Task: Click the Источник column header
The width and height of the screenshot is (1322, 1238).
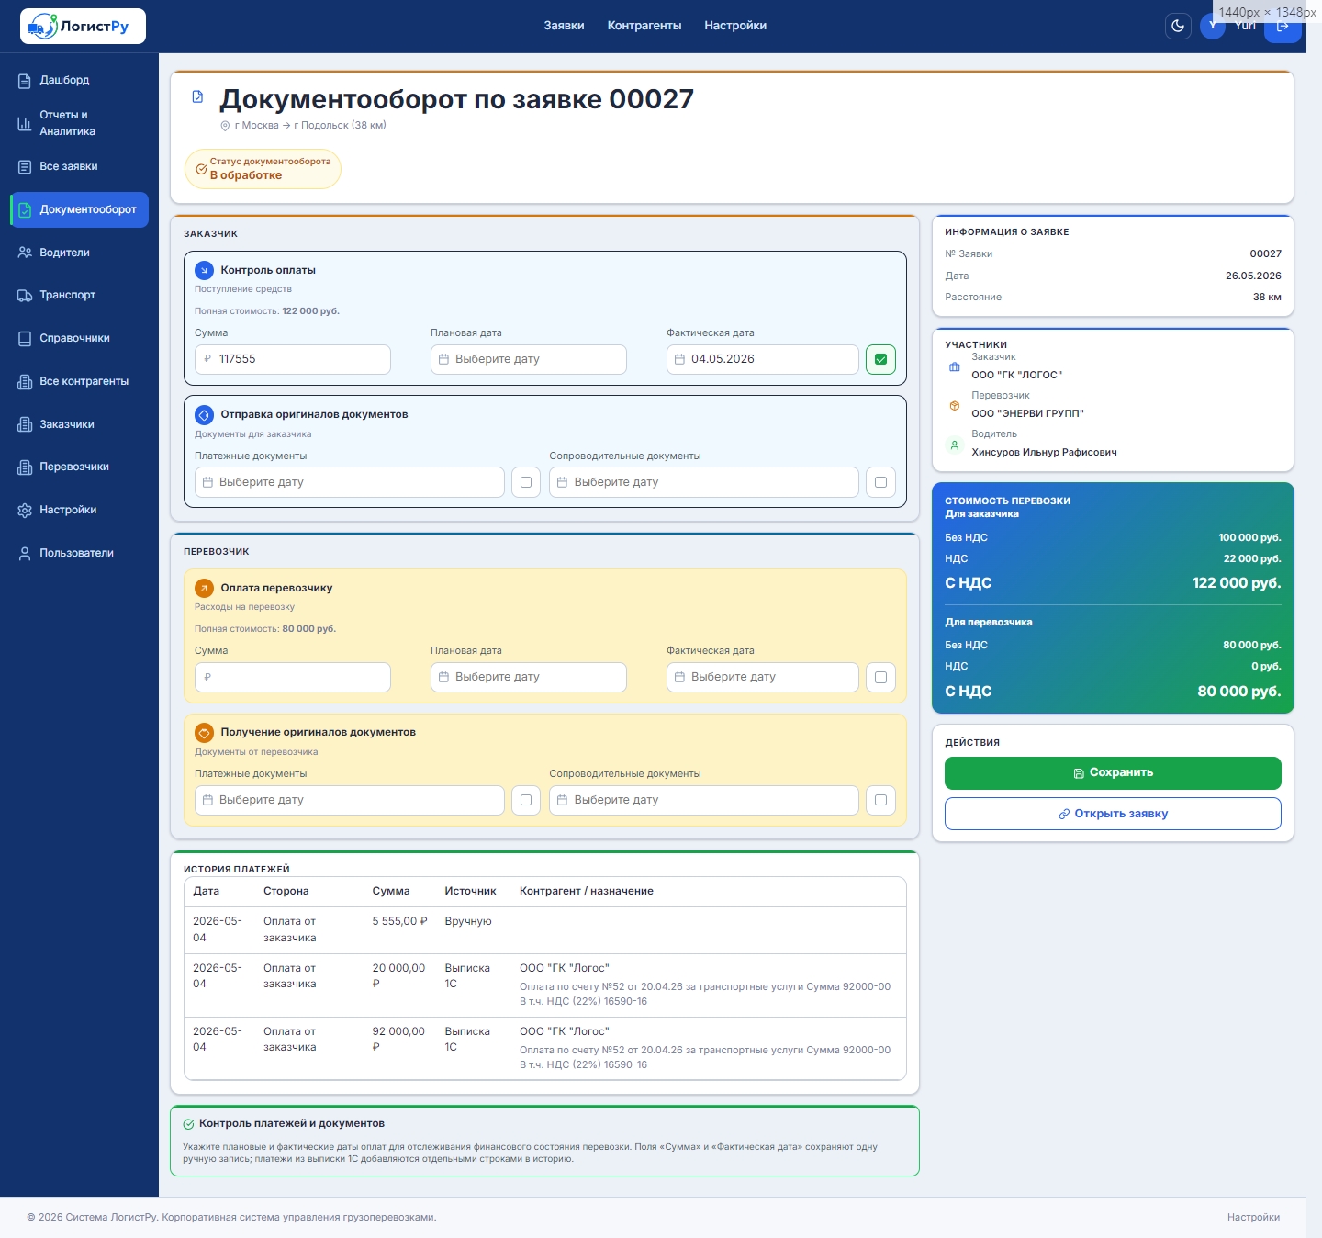Action: coord(470,891)
